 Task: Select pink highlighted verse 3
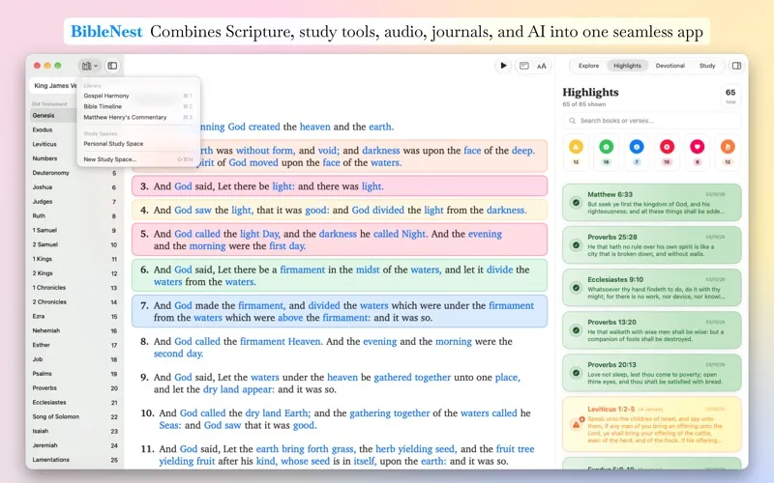(340, 186)
